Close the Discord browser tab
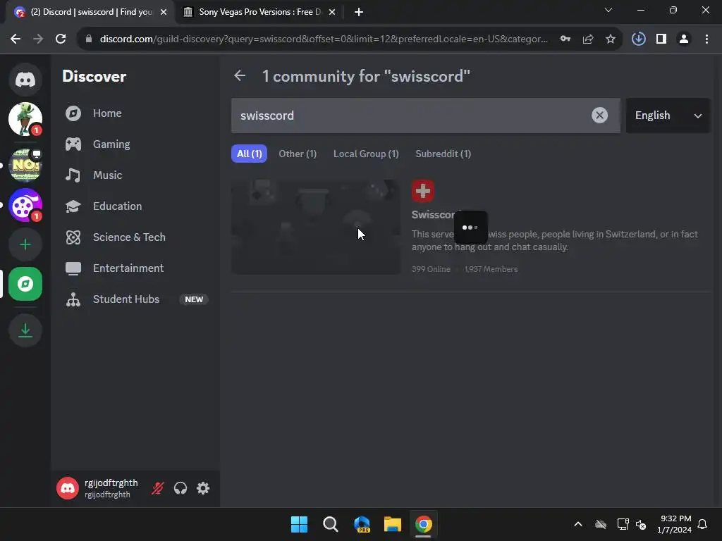 (164, 12)
